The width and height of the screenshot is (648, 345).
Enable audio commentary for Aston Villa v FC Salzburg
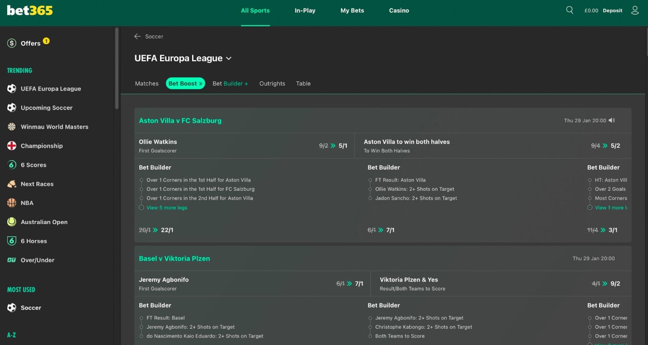612,120
